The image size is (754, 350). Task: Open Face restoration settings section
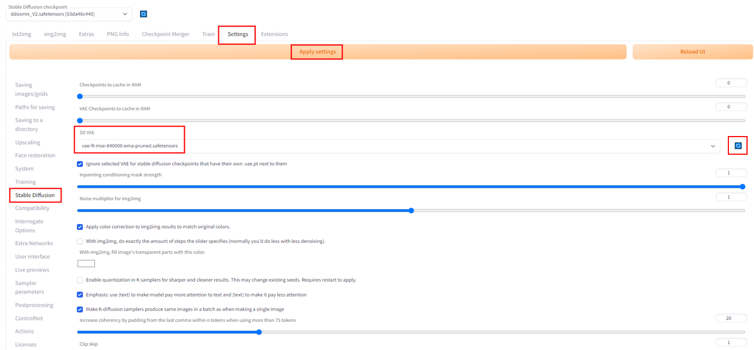point(35,155)
